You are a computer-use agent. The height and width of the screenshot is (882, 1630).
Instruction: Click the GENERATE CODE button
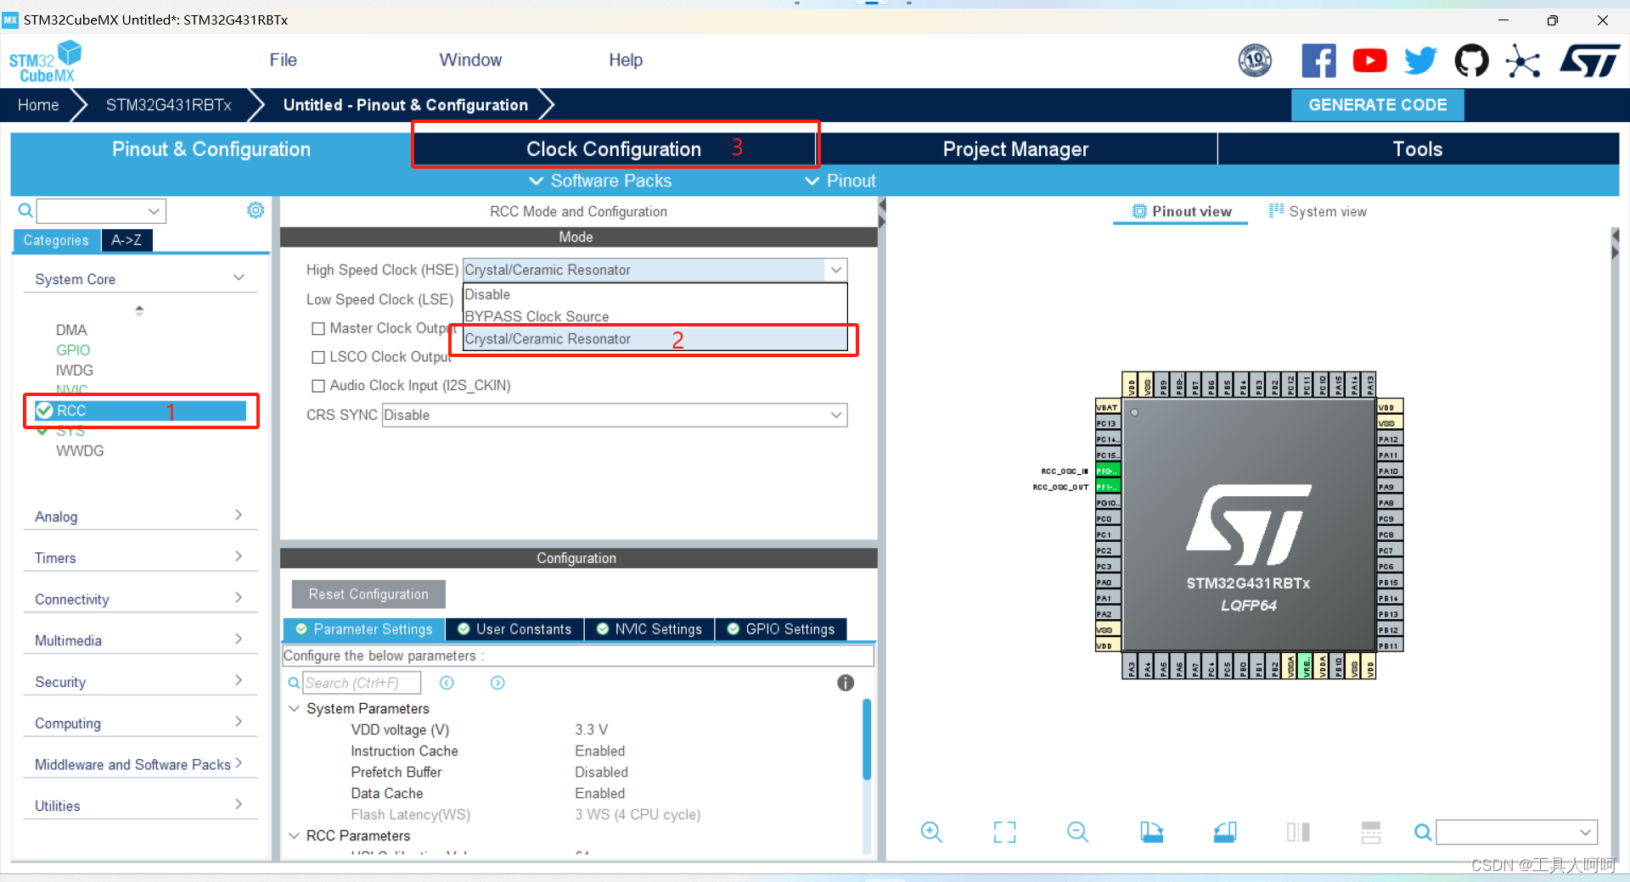(1377, 105)
